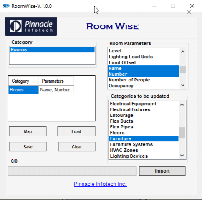Select Floors category

[x=144, y=133]
